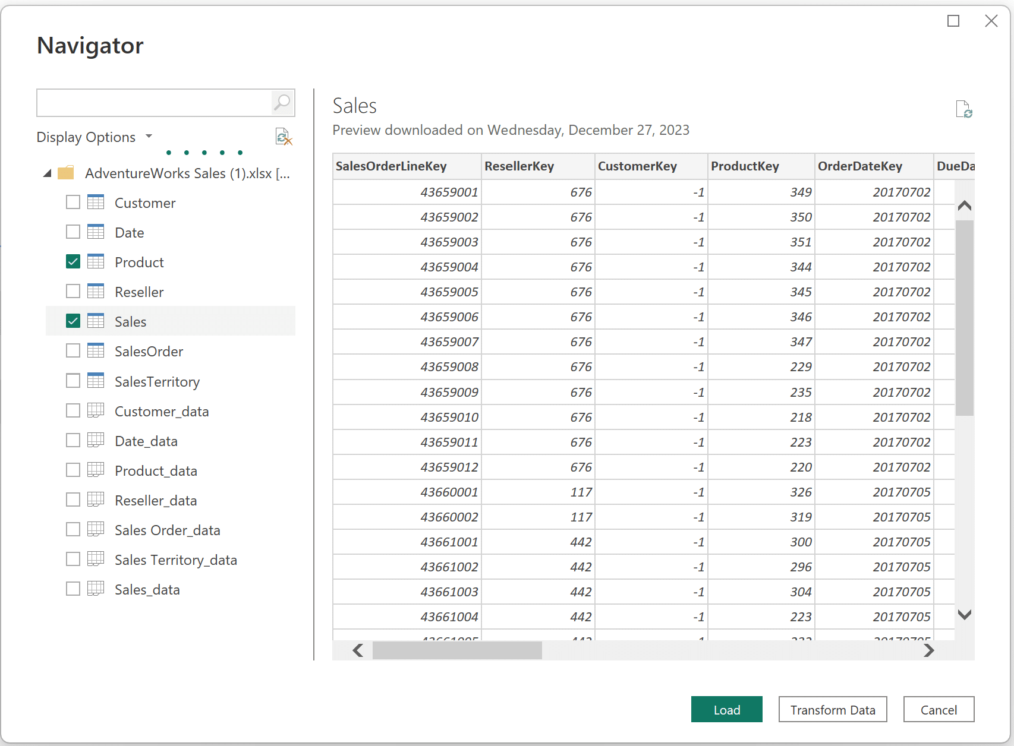Check the SalesTerritory table checkbox

click(x=73, y=380)
